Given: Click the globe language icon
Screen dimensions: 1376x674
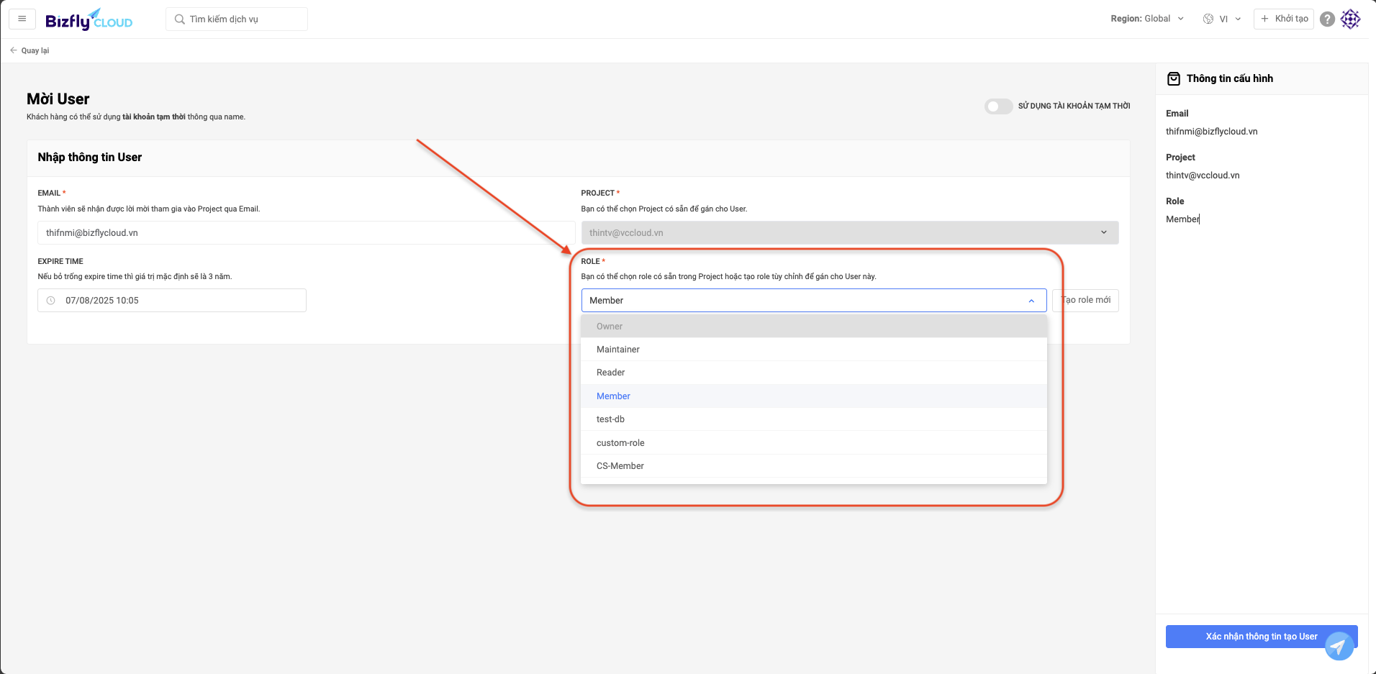Looking at the screenshot, I should click(x=1208, y=19).
